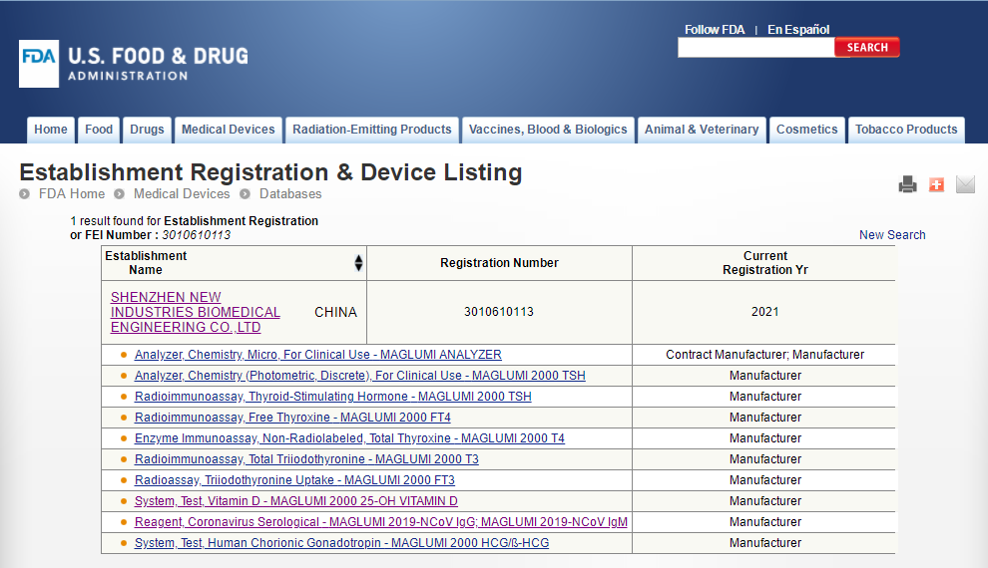Screen dimensions: 988x568
Task: Go to the Tobacco Products tab
Action: click(905, 130)
